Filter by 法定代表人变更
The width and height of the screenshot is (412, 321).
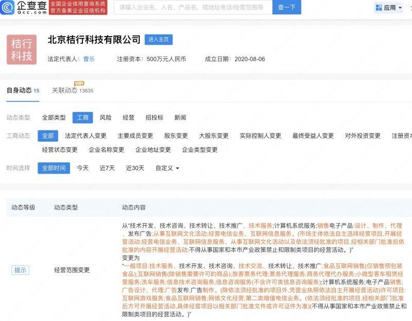point(85,136)
